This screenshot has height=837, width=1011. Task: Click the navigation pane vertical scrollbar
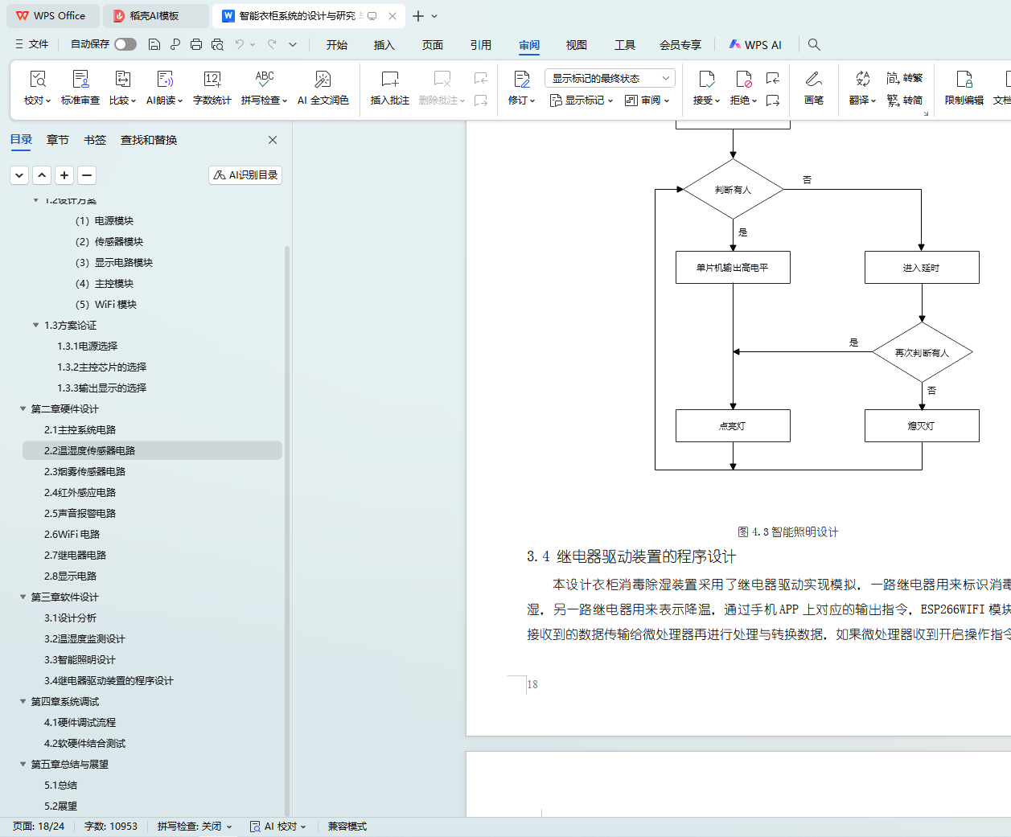[287, 482]
